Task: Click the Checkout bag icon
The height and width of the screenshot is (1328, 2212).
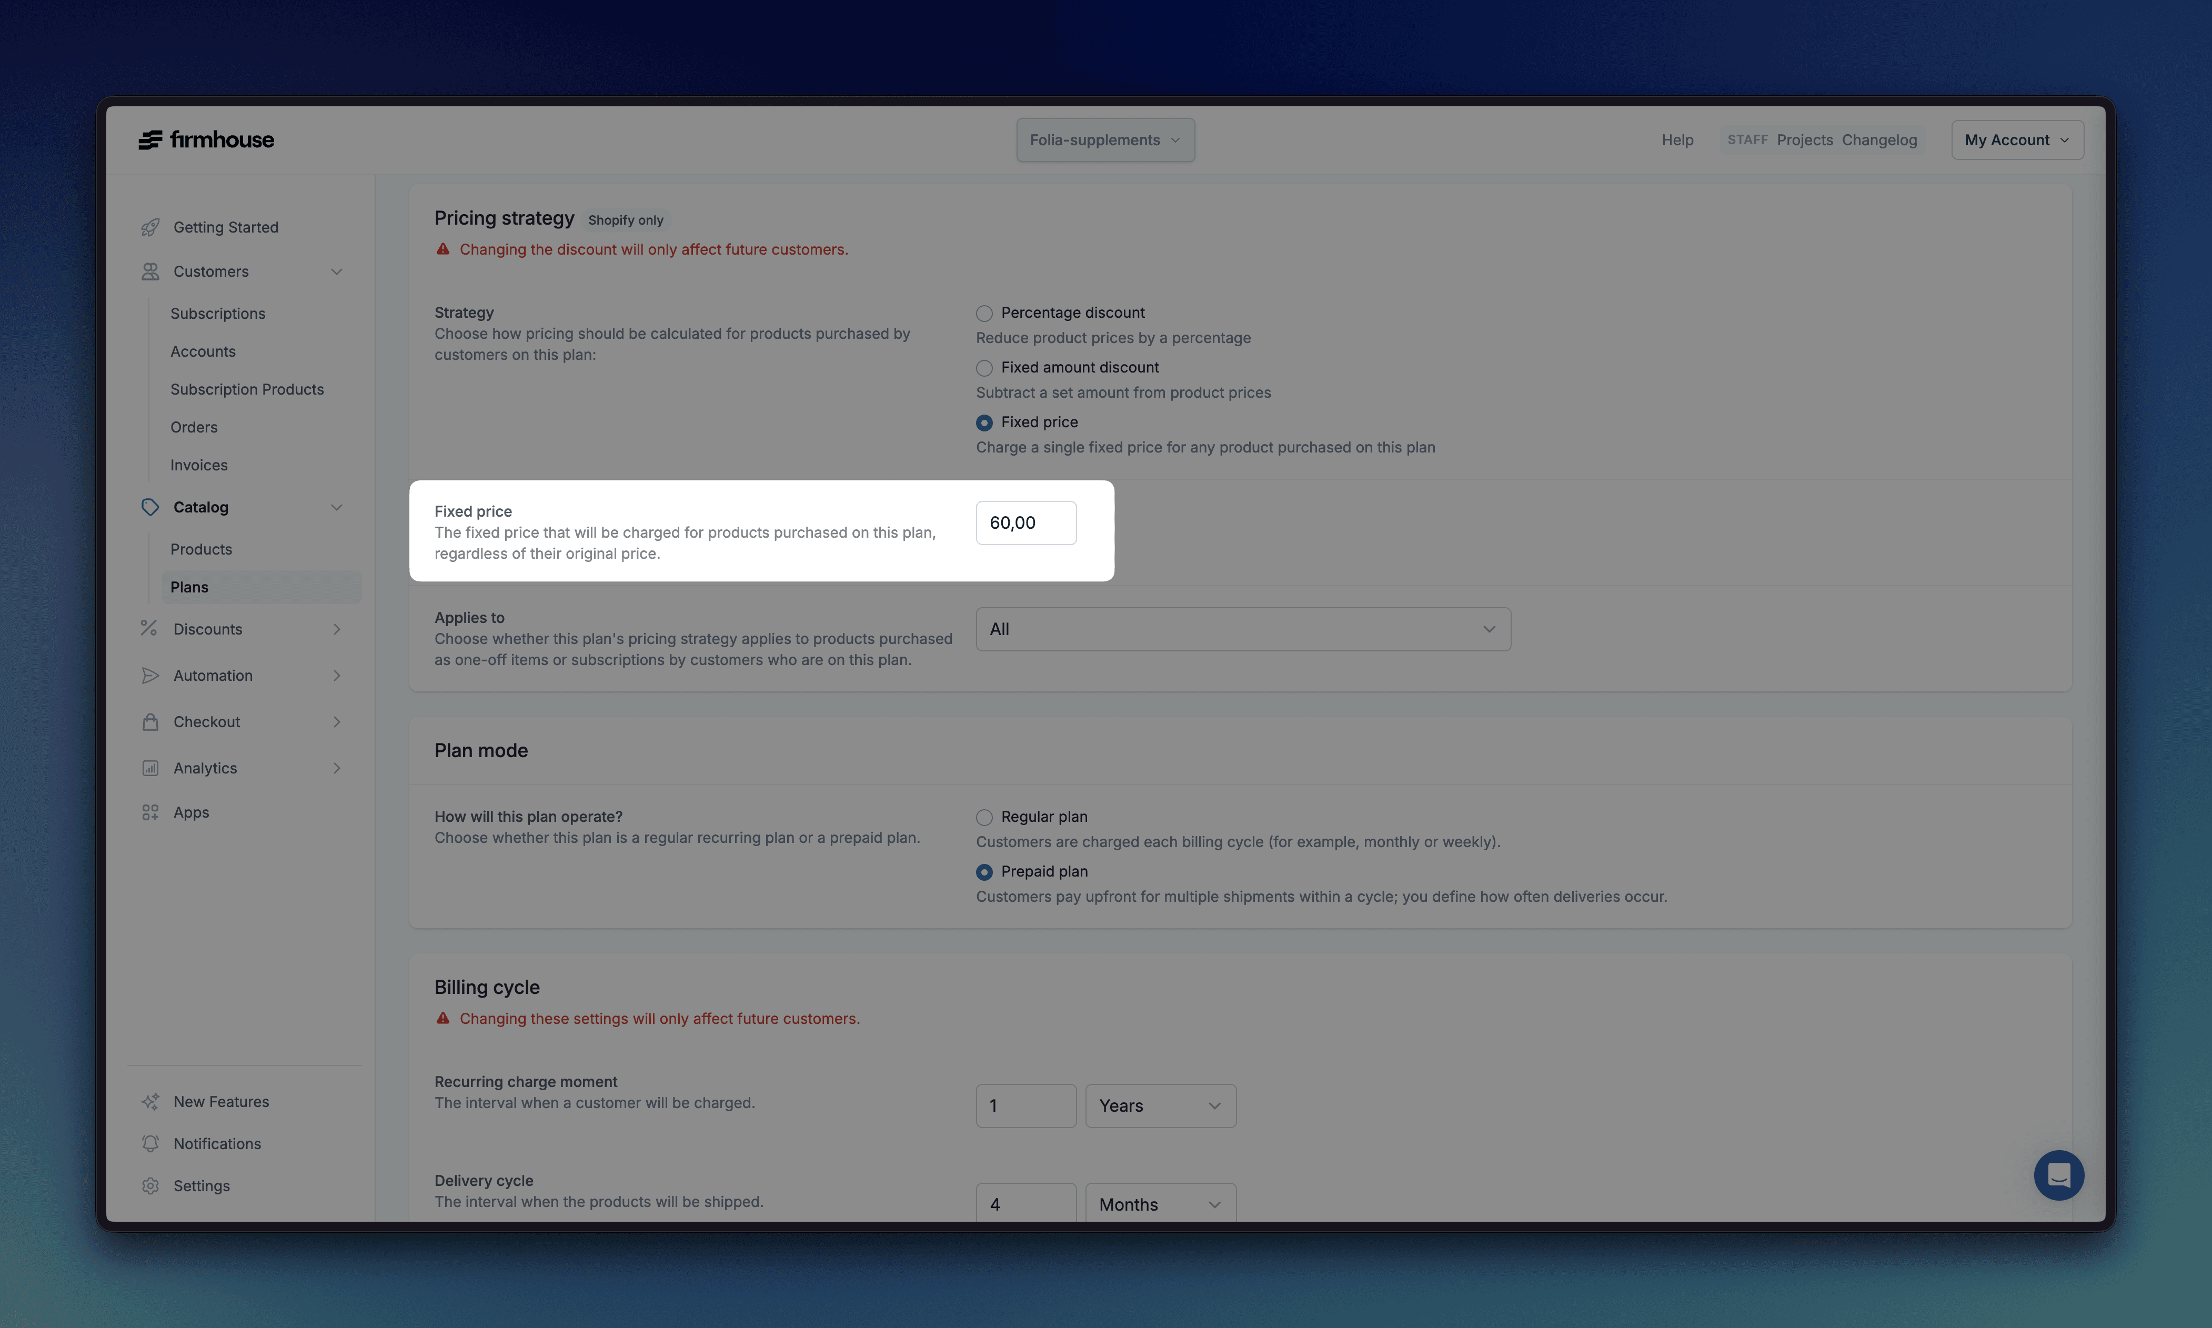Action: tap(150, 721)
